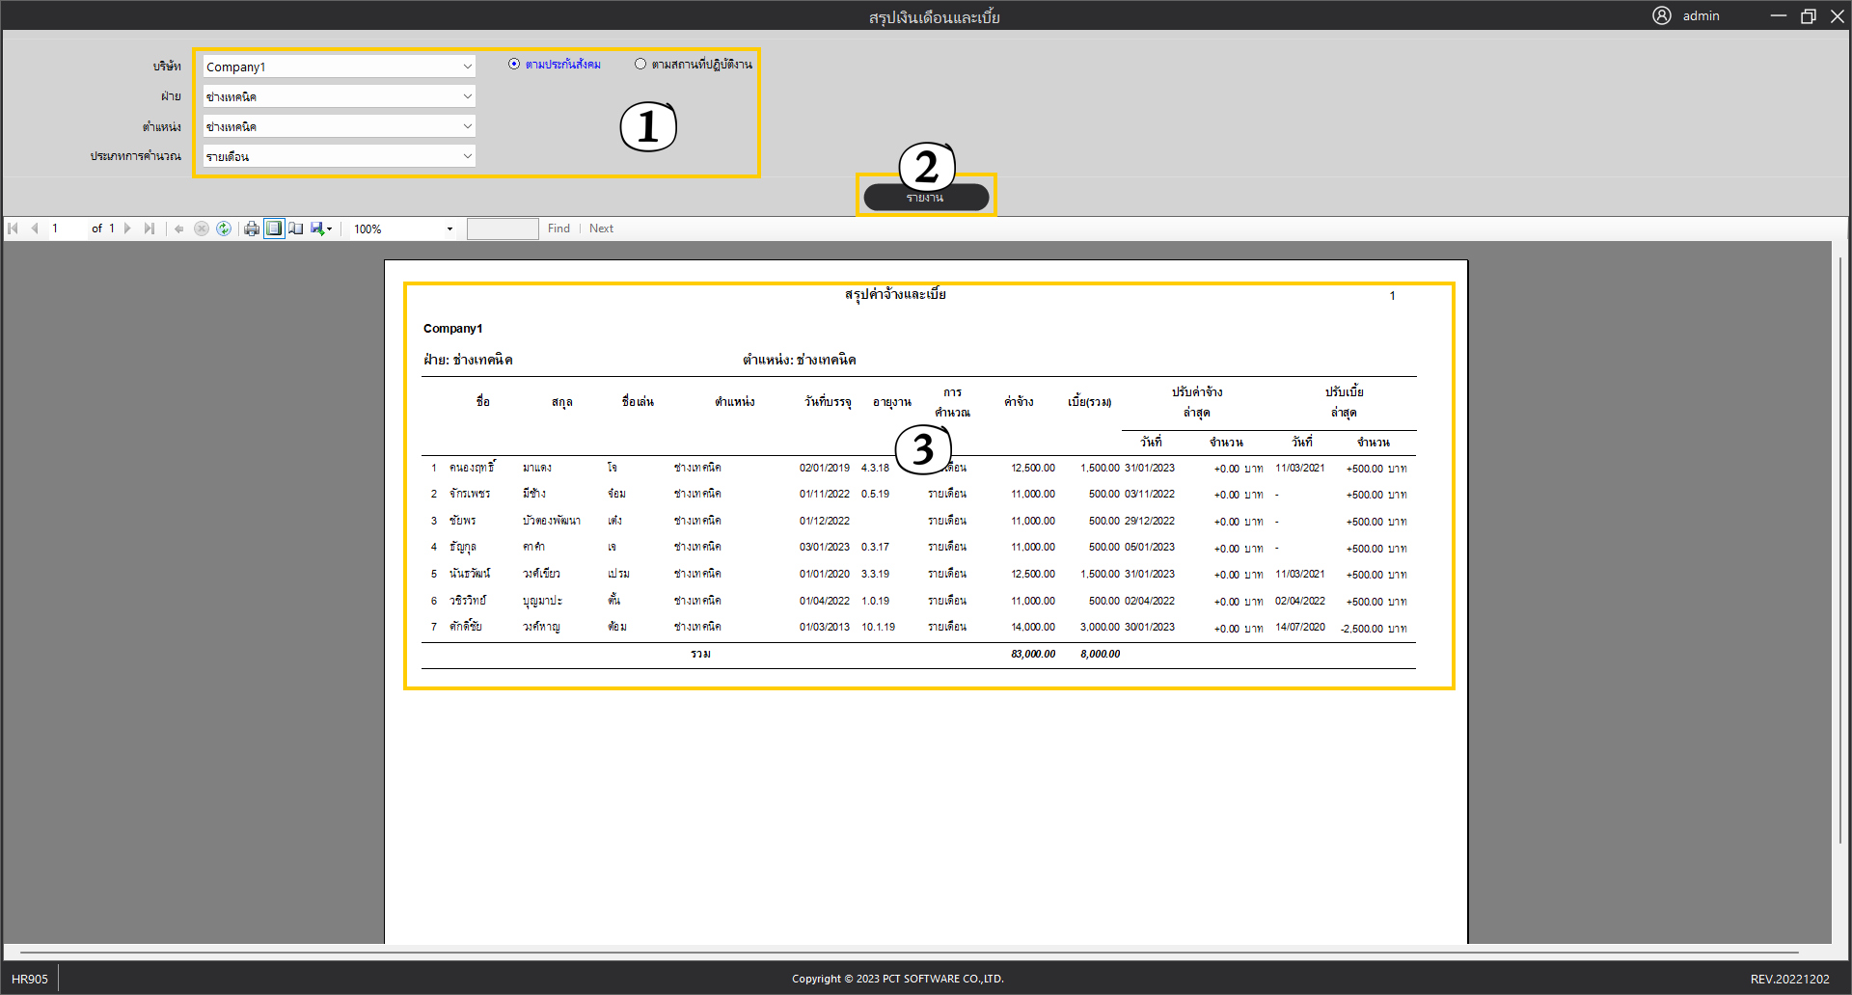Select the ตามประกันสังคม radio option
This screenshot has width=1852, height=995.
514,64
